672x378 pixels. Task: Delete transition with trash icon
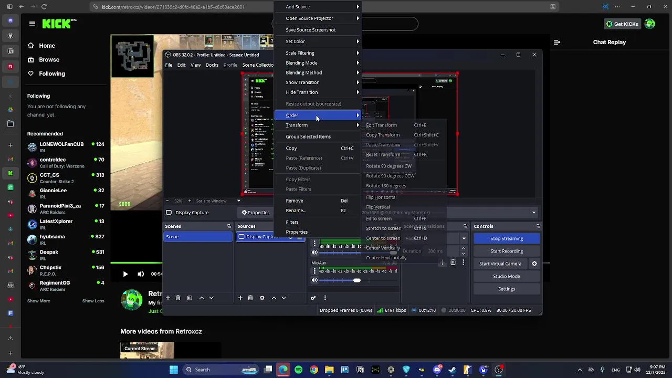pos(453,262)
